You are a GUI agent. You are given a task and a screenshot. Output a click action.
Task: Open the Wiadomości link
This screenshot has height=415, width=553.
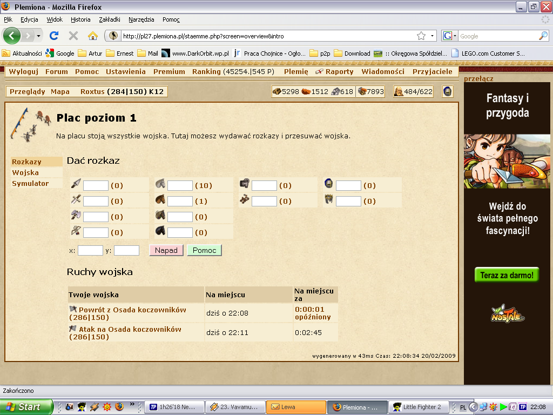[383, 72]
